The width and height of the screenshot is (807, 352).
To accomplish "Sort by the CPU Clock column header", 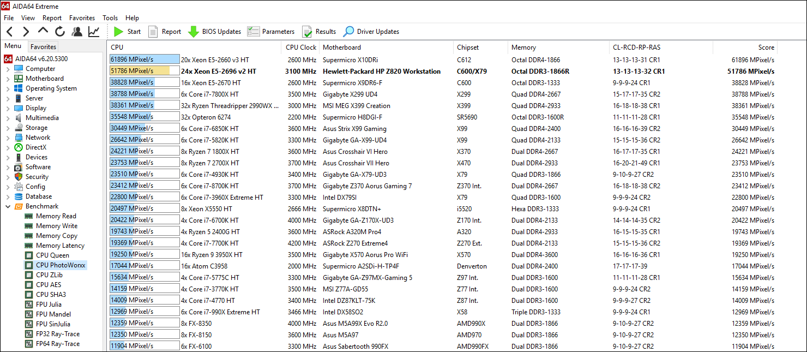I will (300, 47).
